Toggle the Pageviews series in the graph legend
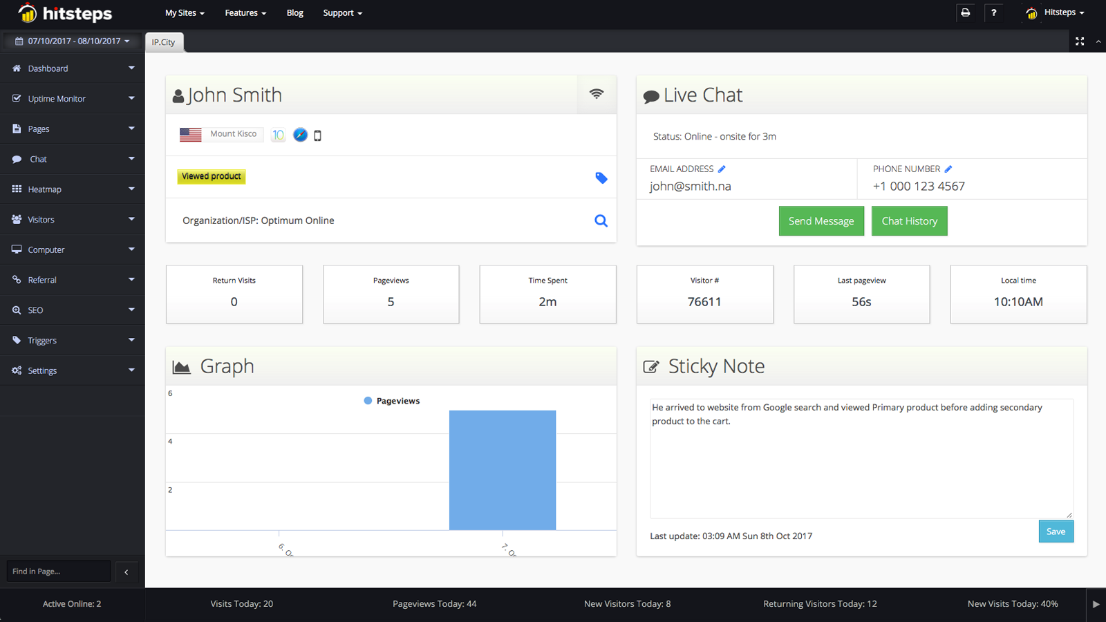The width and height of the screenshot is (1106, 622). click(391, 400)
